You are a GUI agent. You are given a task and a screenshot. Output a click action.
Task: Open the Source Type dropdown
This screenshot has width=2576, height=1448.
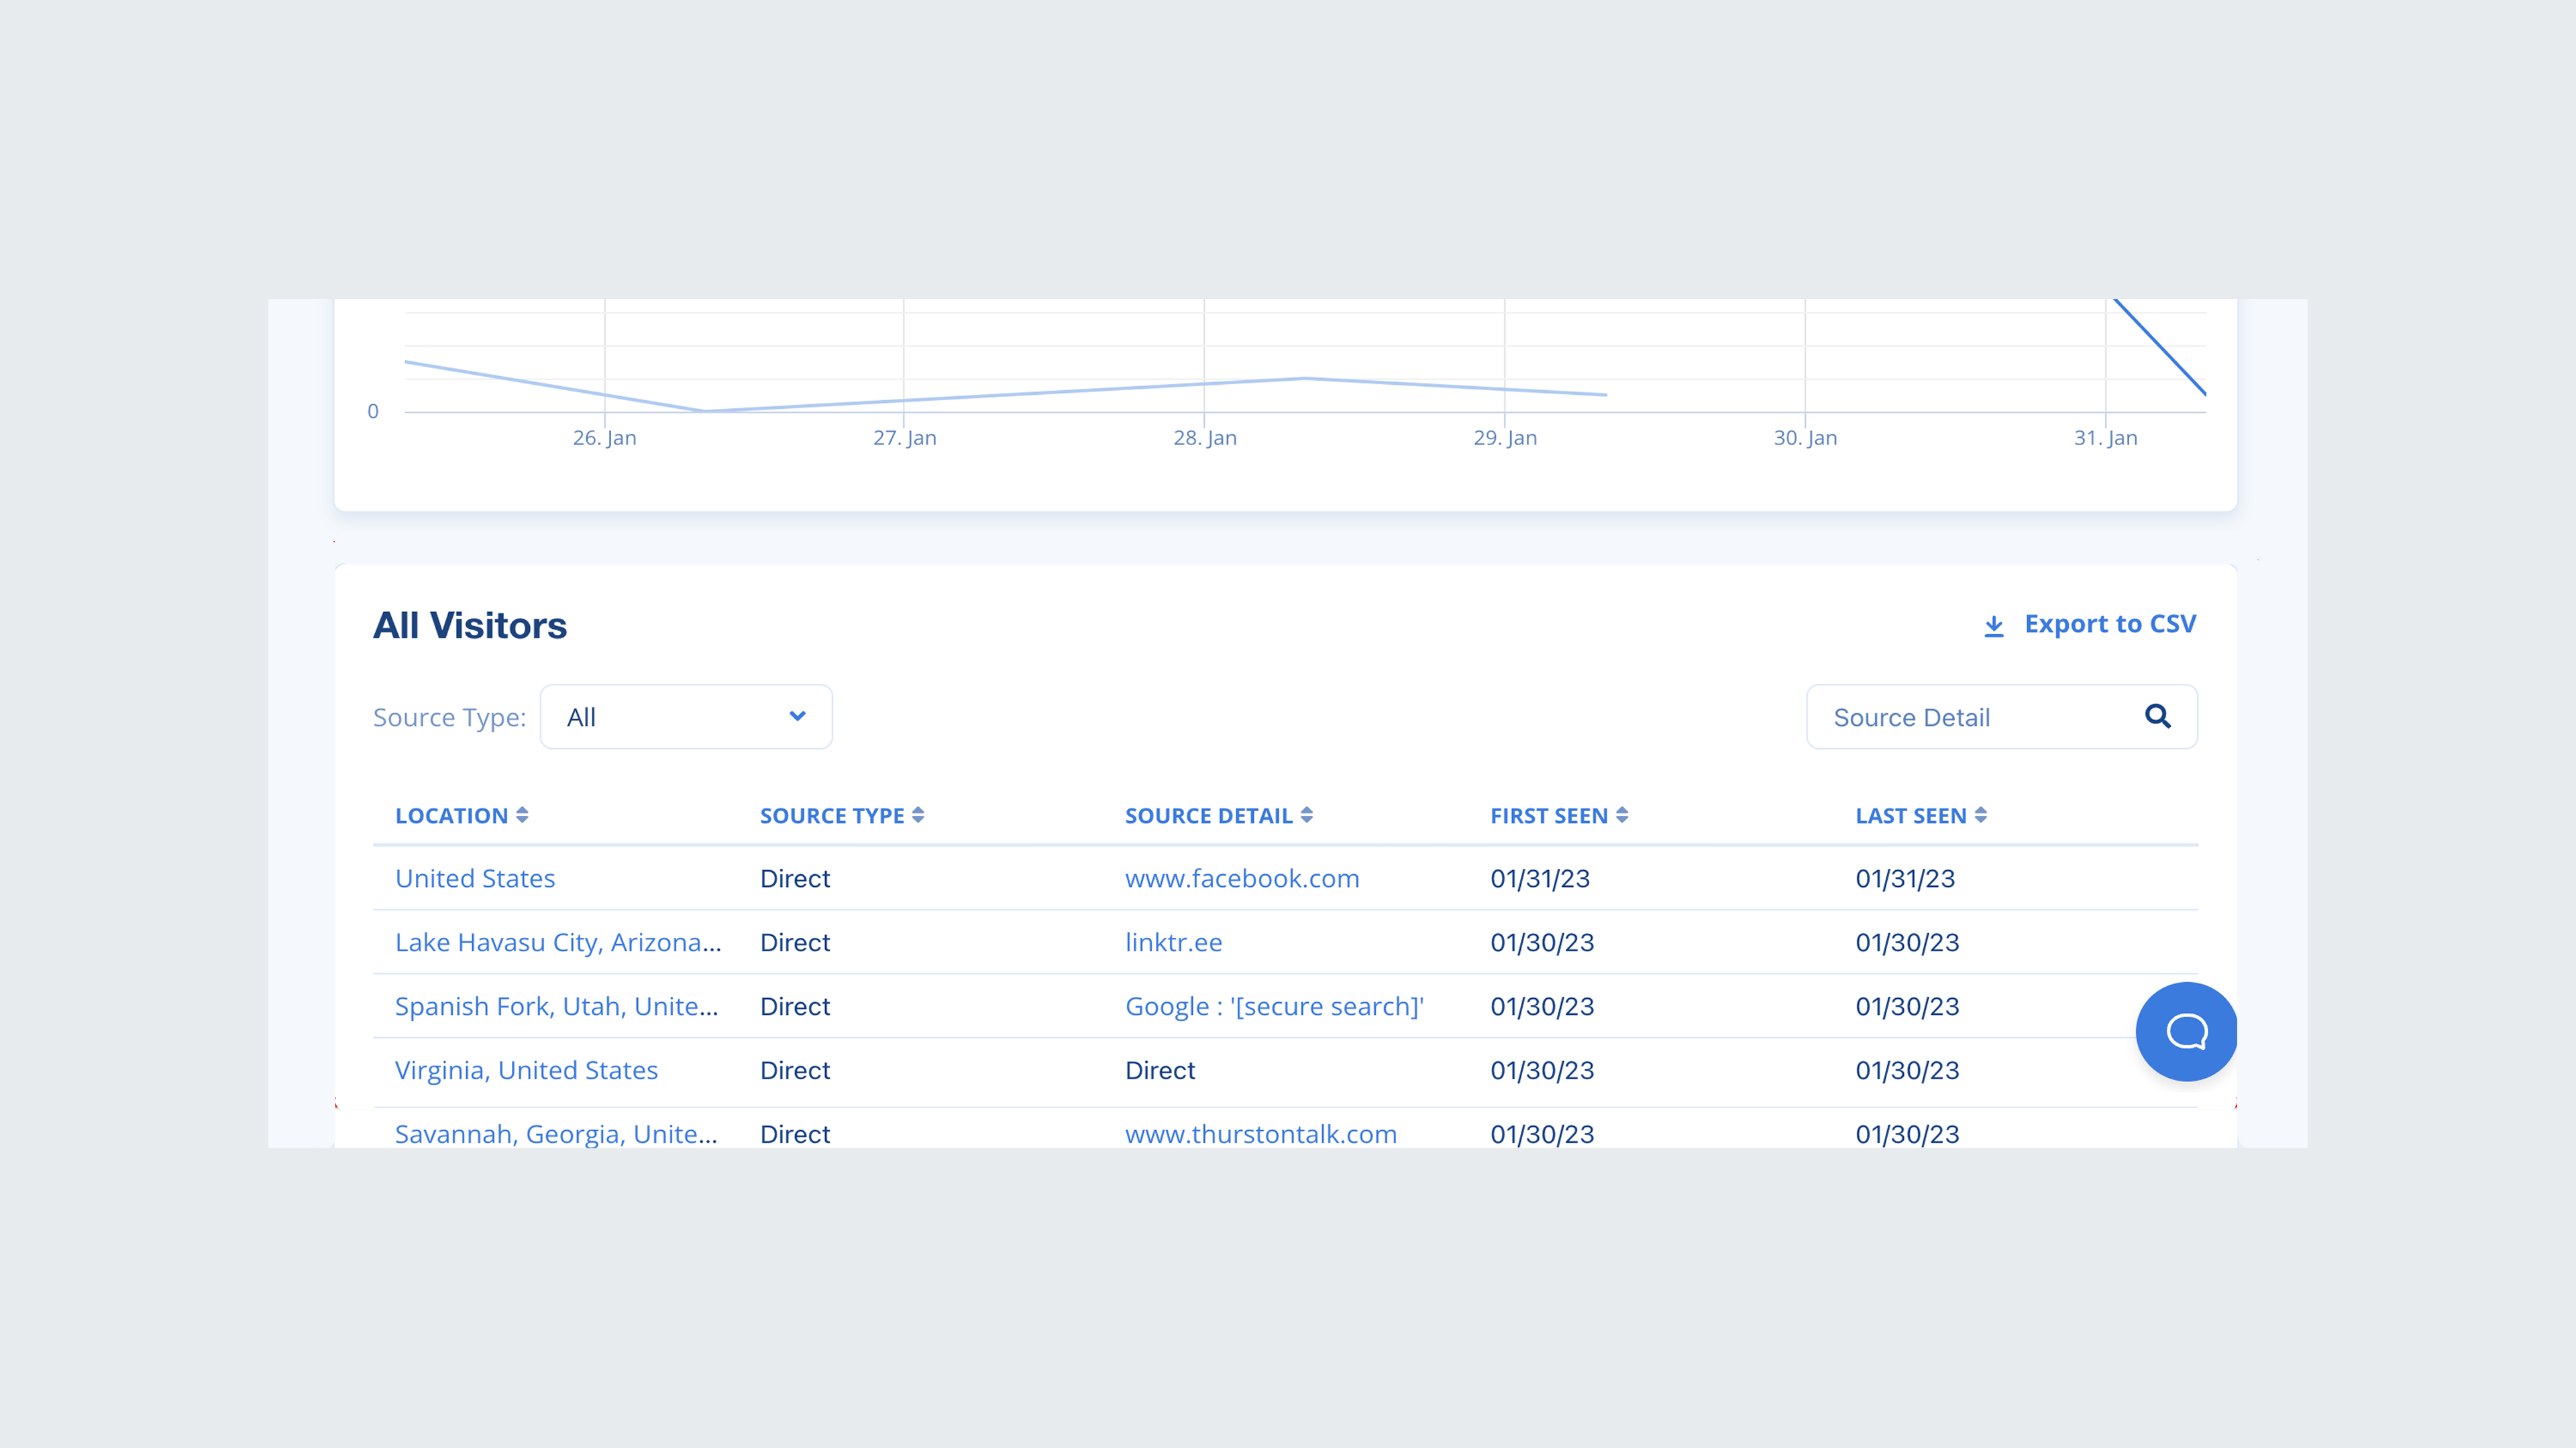(686, 717)
